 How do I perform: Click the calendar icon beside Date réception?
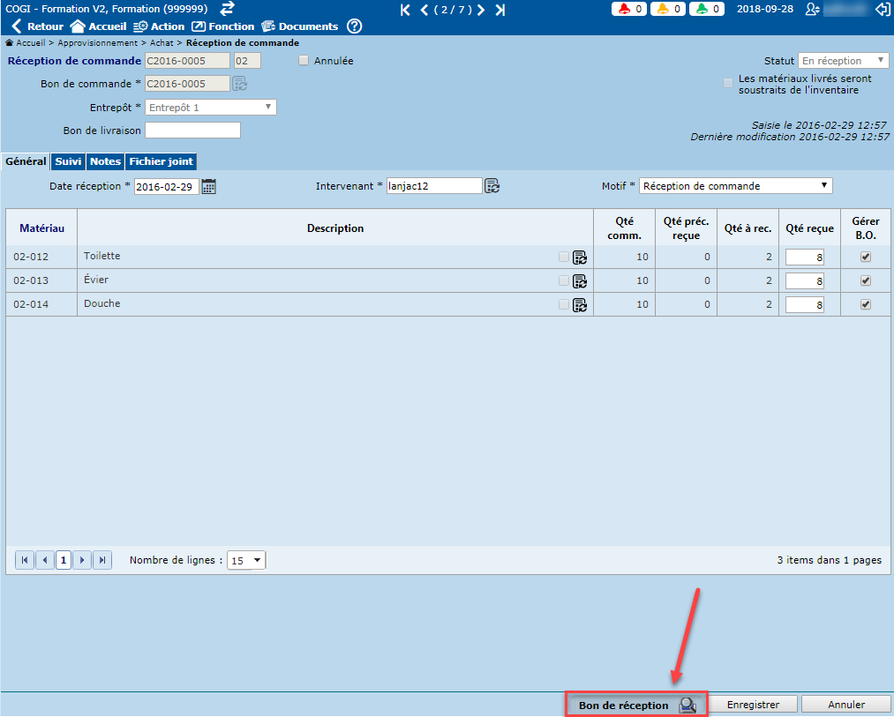(209, 186)
